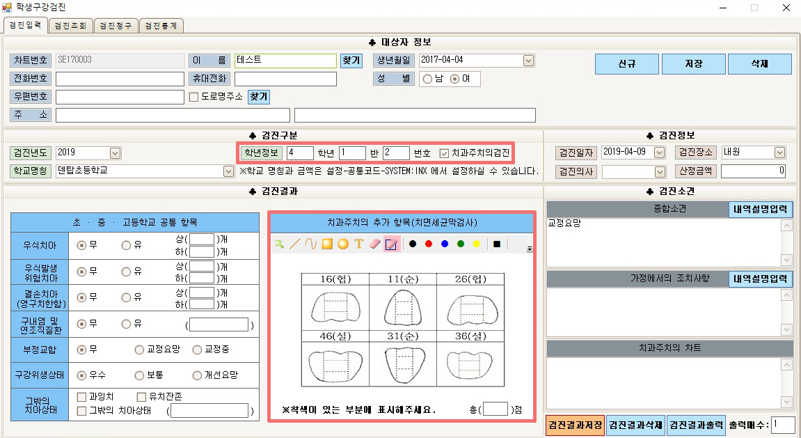
Task: Select 교정중 radio option
Action: click(x=197, y=350)
